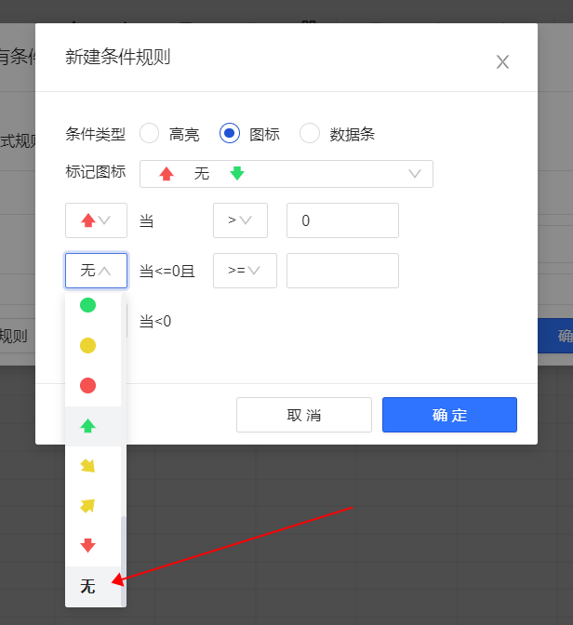Expand the 标记图标 icon set dropdown
The image size is (573, 625).
[286, 174]
